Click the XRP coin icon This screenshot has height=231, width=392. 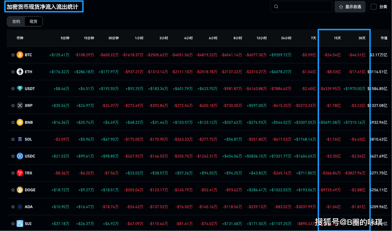point(20,105)
